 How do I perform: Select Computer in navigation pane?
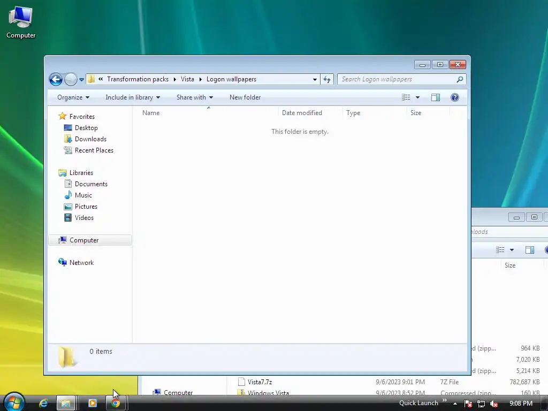click(x=90, y=240)
